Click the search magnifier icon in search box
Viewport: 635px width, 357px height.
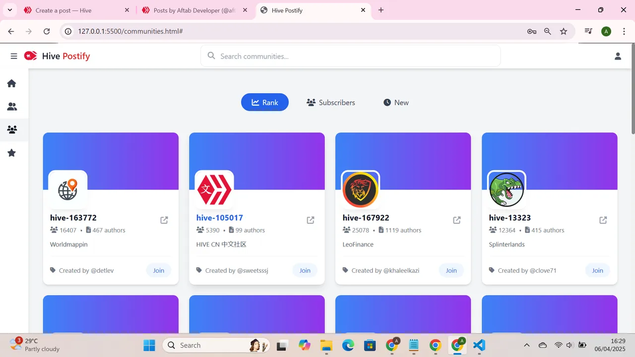tap(211, 56)
